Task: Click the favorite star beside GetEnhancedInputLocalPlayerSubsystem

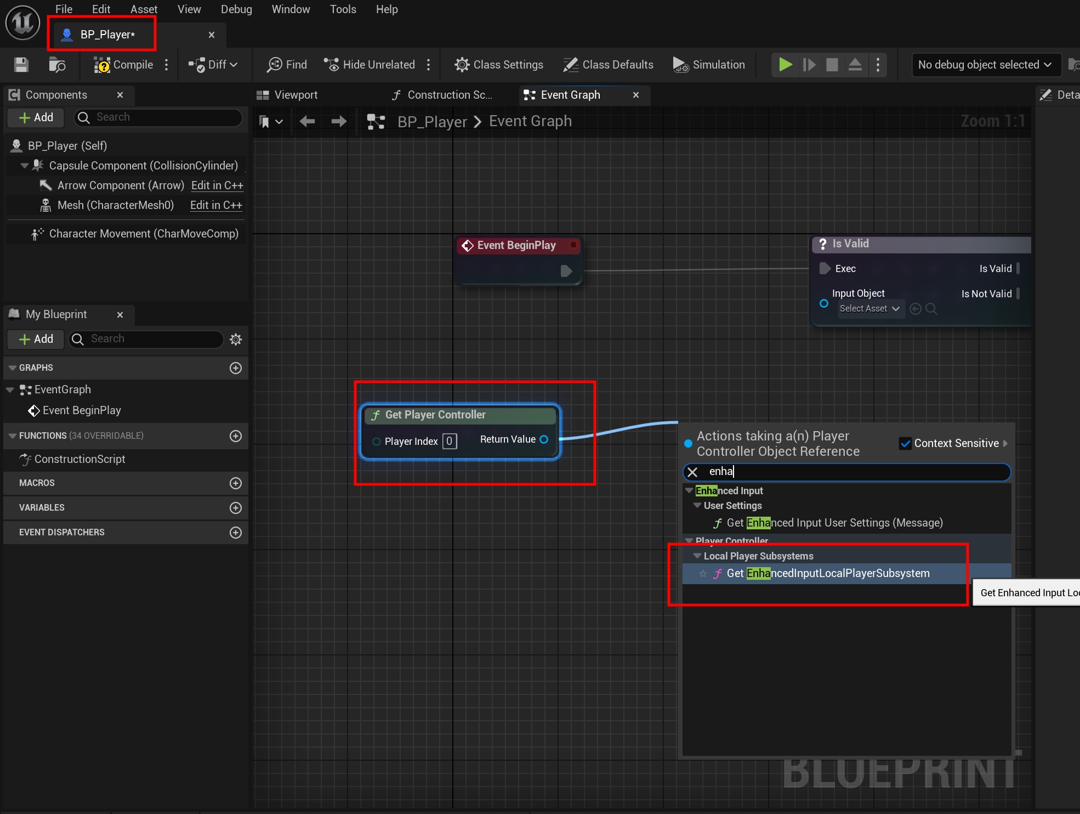Action: click(703, 574)
